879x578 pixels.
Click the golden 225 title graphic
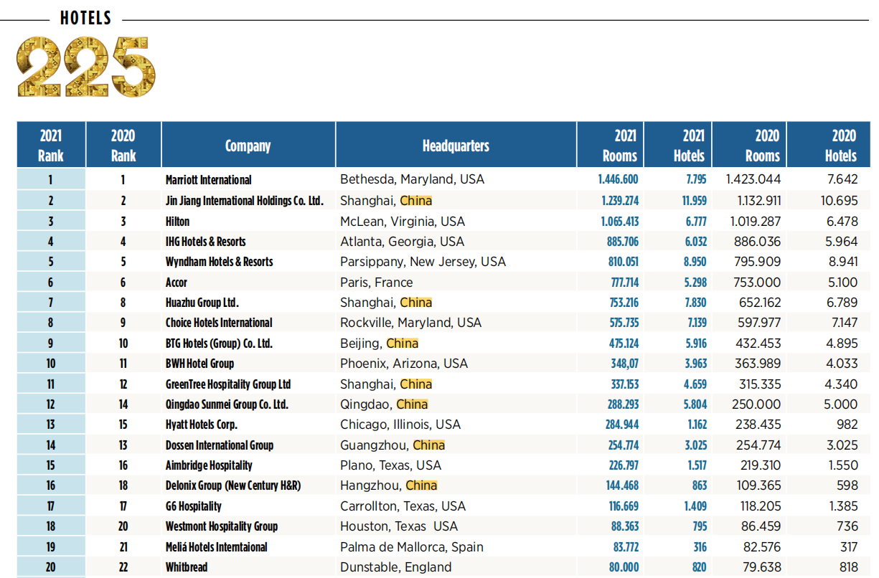[x=86, y=66]
